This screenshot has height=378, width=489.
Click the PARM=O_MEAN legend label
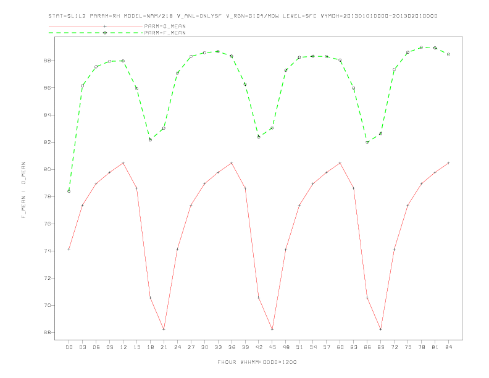(165, 26)
